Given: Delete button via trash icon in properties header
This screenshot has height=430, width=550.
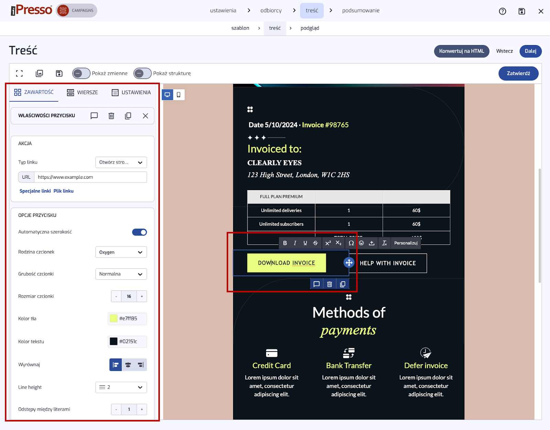Looking at the screenshot, I should [111, 116].
